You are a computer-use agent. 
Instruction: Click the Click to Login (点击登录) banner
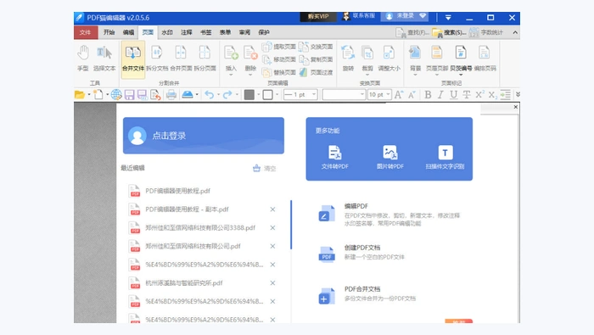(x=204, y=136)
